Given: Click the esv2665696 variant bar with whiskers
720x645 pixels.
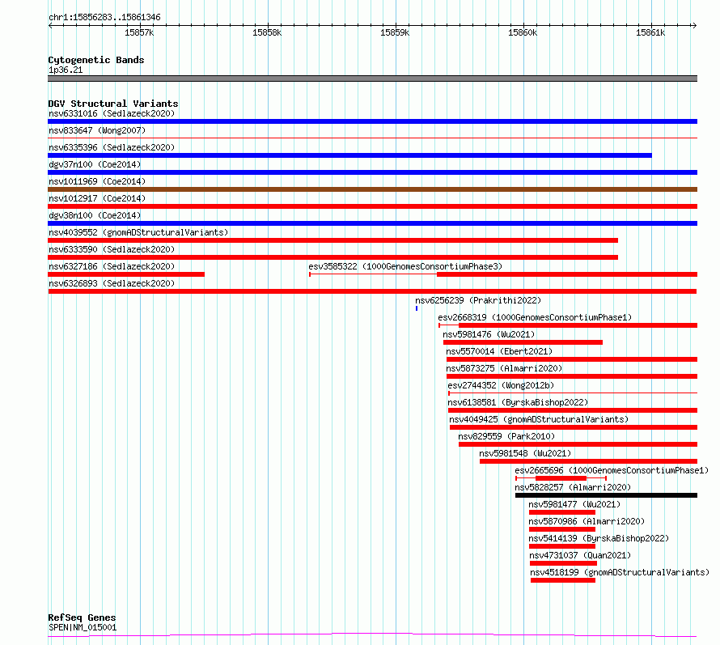Looking at the screenshot, I should coord(561,478).
